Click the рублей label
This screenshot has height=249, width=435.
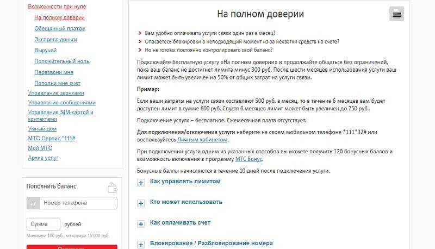click(73, 225)
